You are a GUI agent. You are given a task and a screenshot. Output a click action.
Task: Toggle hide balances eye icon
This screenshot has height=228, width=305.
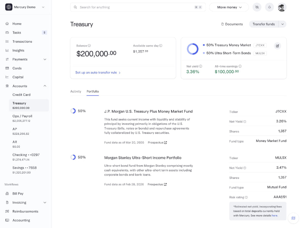click(257, 7)
